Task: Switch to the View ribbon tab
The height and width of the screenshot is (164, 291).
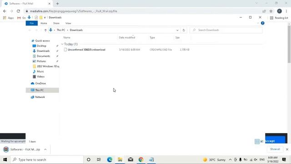Action: (68, 23)
